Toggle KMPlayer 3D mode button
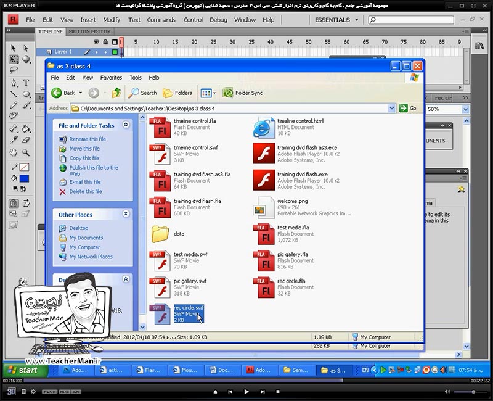This screenshot has height=401, width=493. point(11,391)
